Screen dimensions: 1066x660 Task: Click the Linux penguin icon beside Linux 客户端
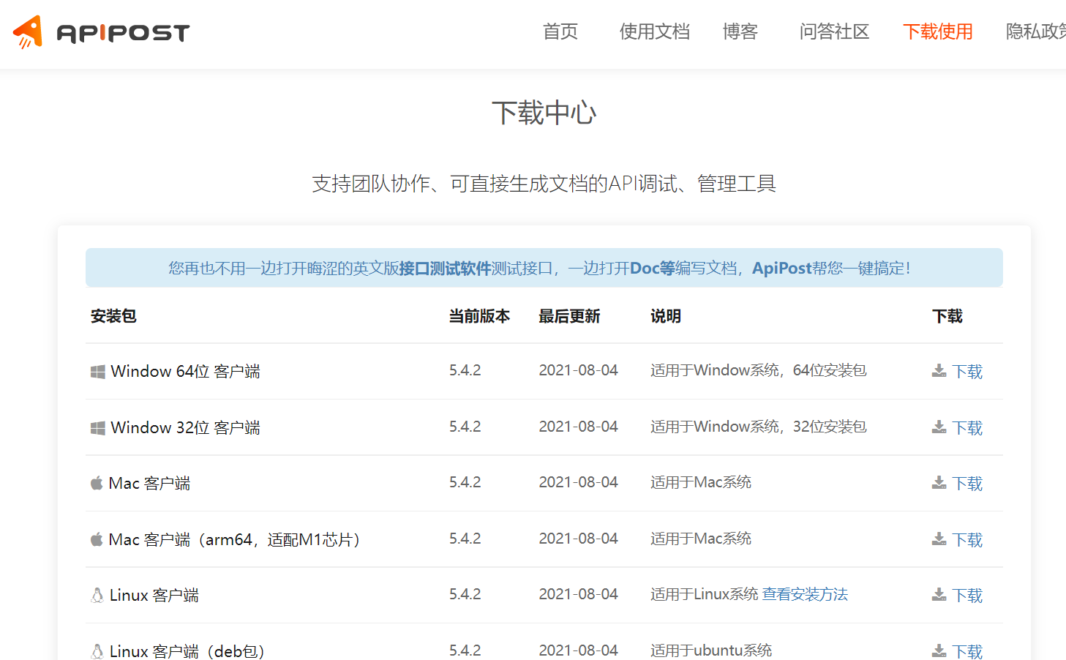pyautogui.click(x=96, y=595)
